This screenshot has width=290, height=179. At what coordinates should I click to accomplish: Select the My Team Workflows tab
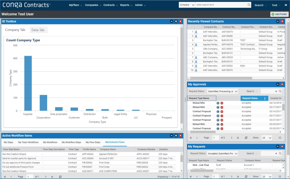tap(28, 142)
